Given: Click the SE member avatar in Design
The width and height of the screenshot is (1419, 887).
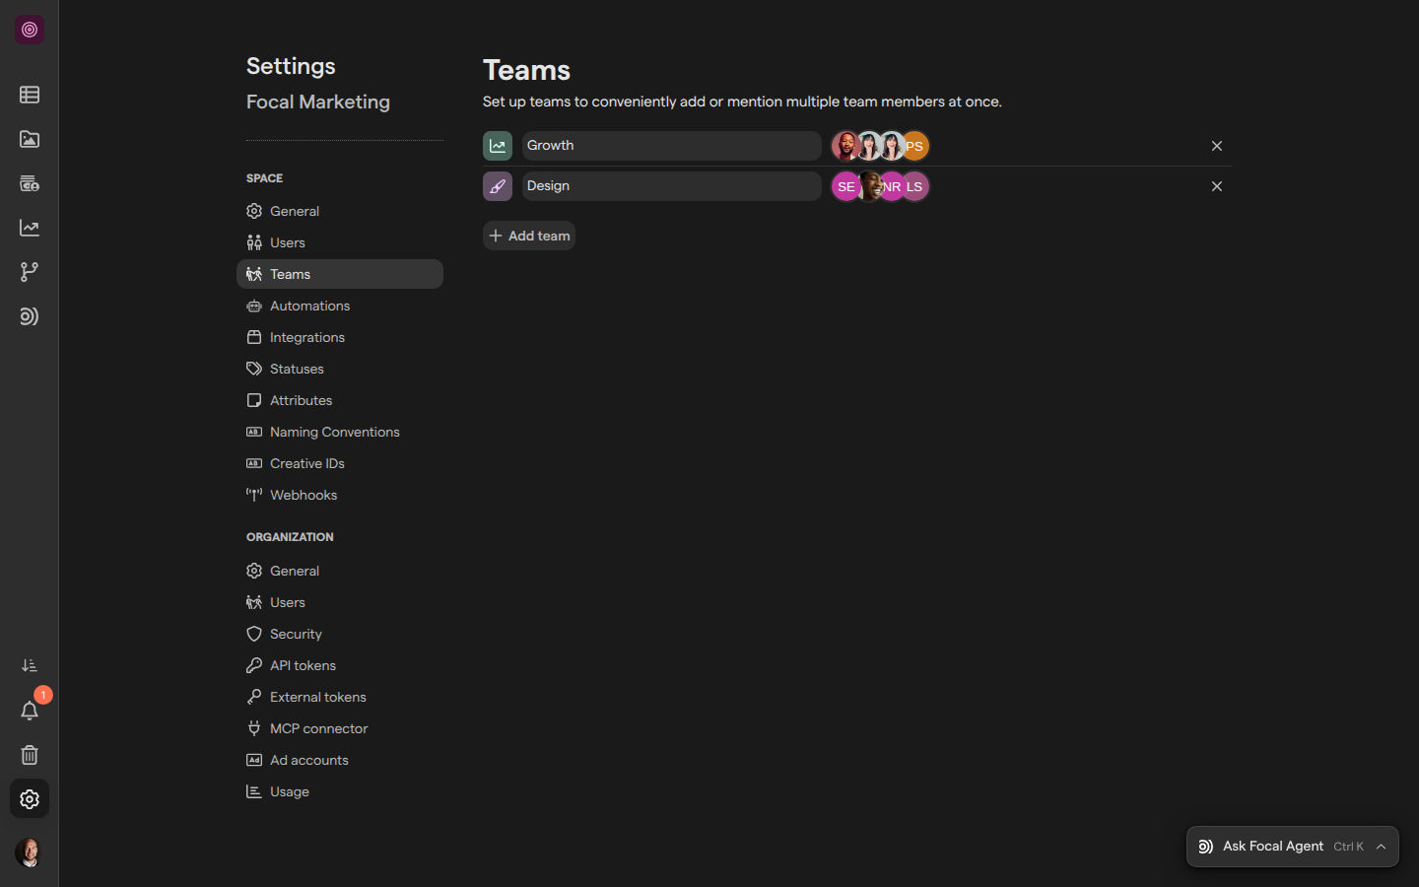Looking at the screenshot, I should 845,186.
